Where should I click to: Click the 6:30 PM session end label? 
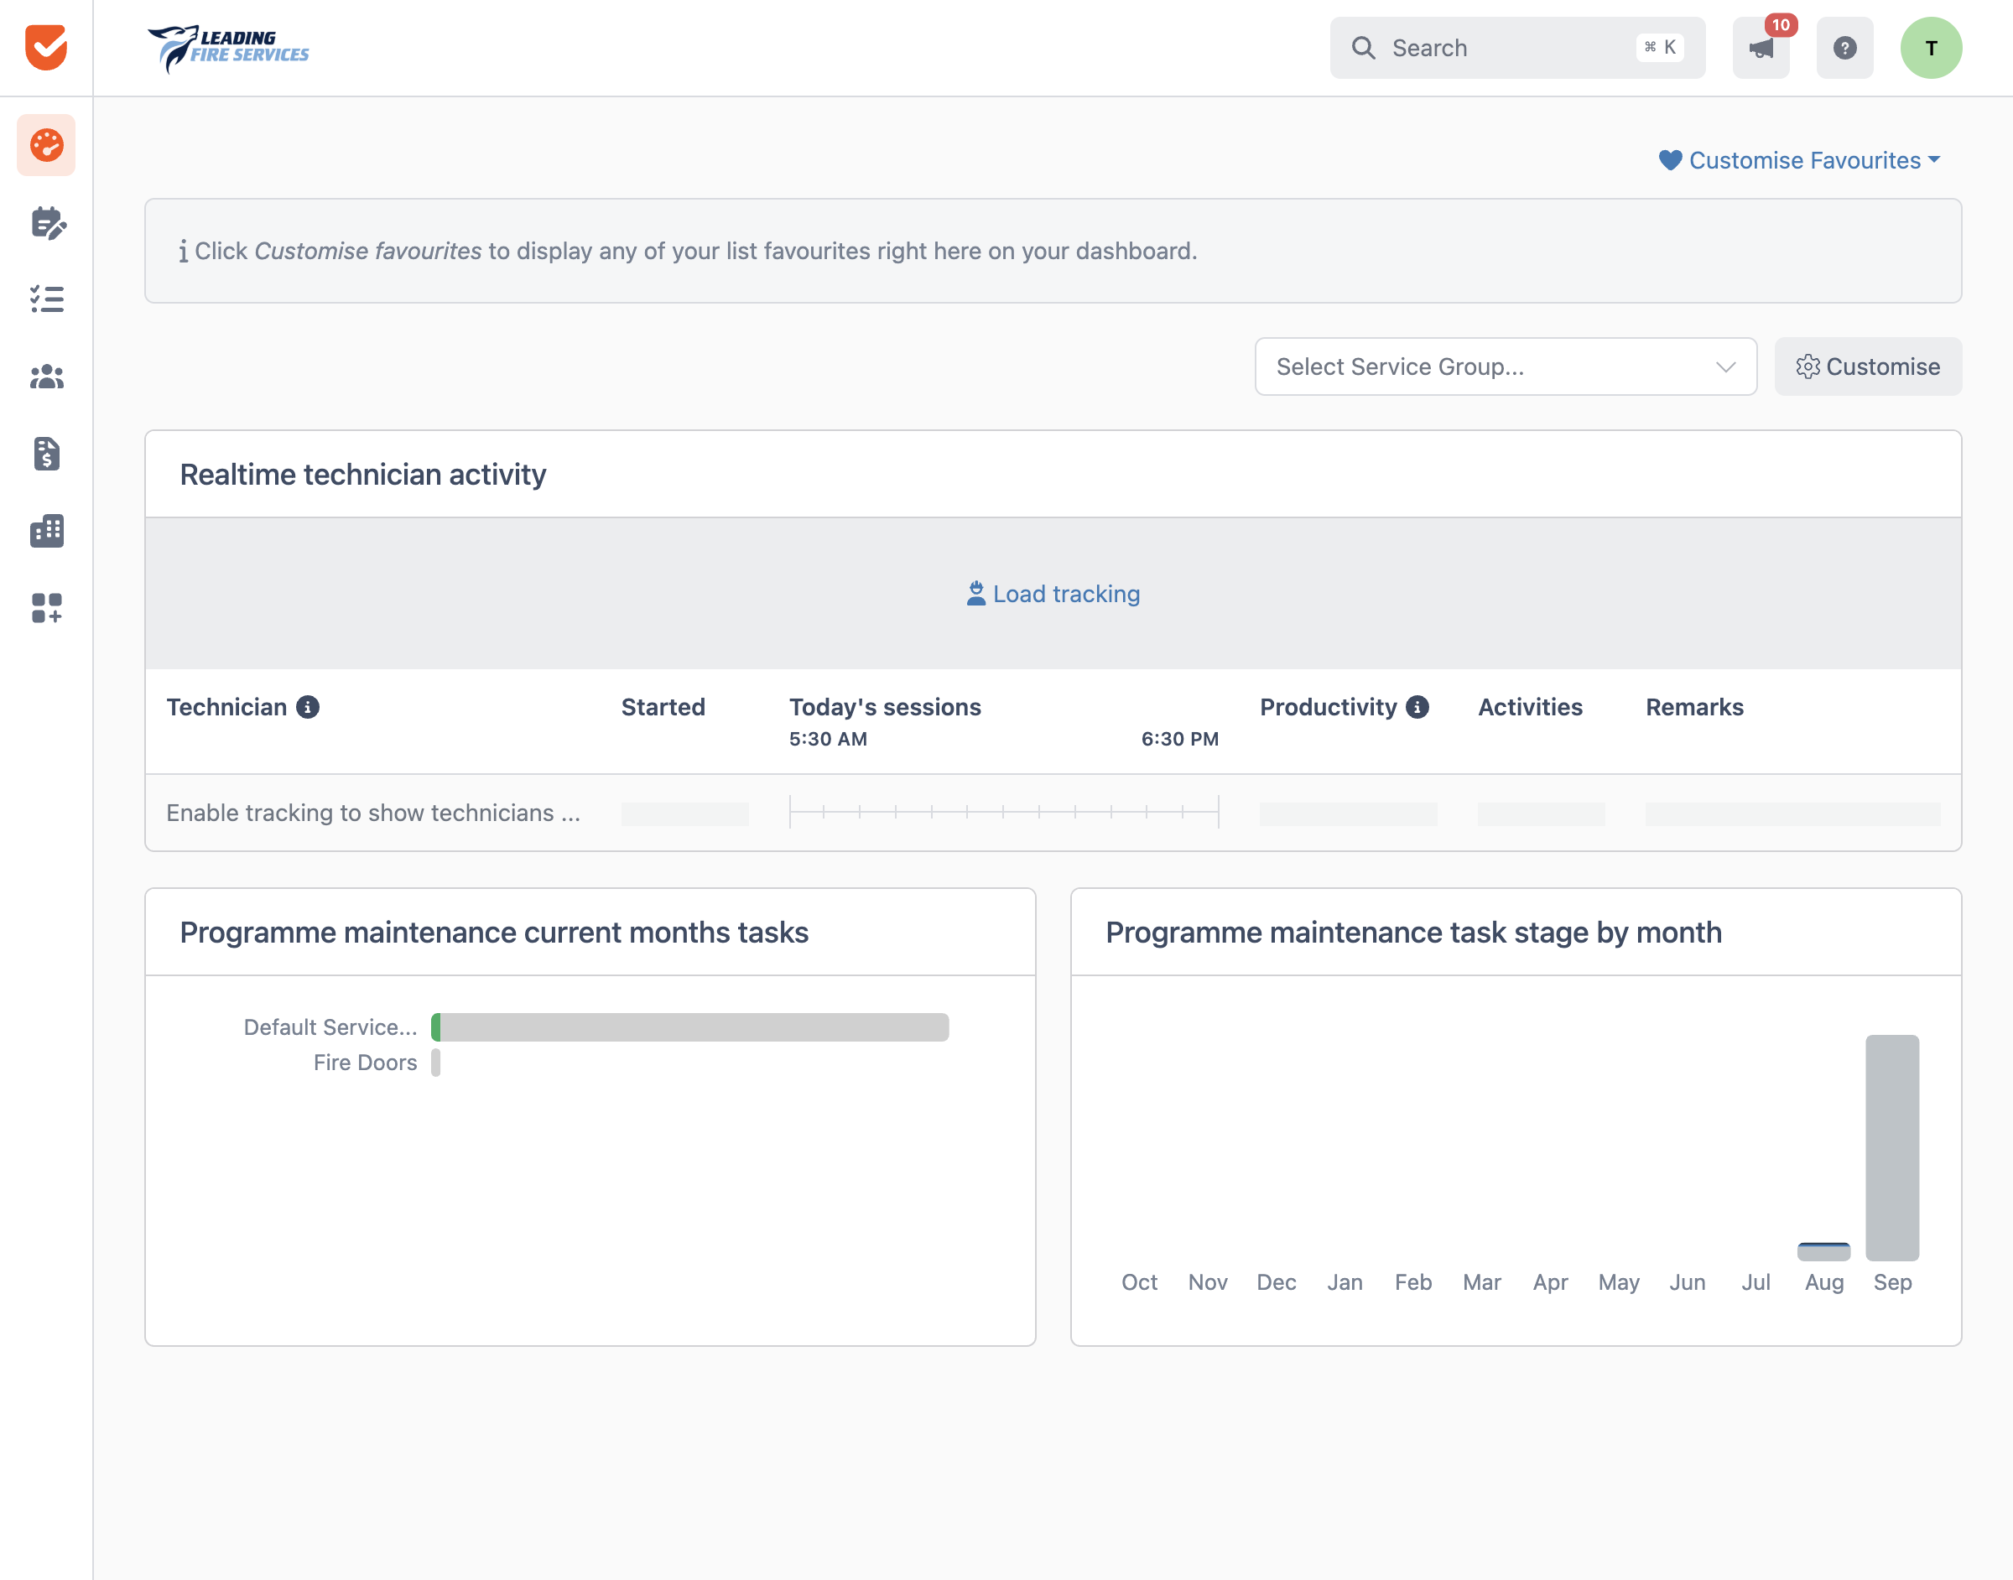pyautogui.click(x=1179, y=738)
